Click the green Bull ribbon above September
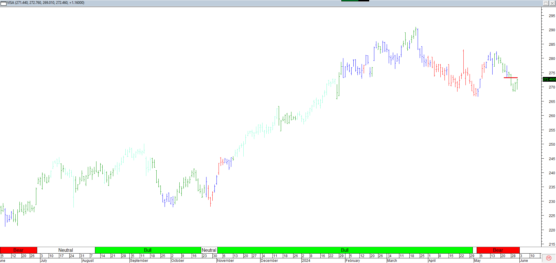This screenshot has height=263, width=556. (x=148, y=250)
